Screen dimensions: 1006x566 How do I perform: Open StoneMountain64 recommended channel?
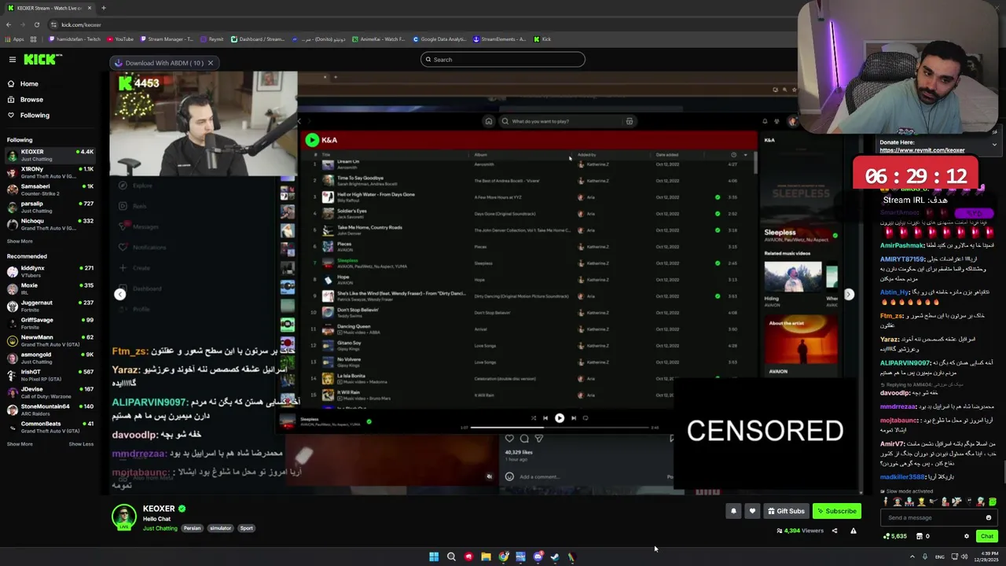(49, 410)
